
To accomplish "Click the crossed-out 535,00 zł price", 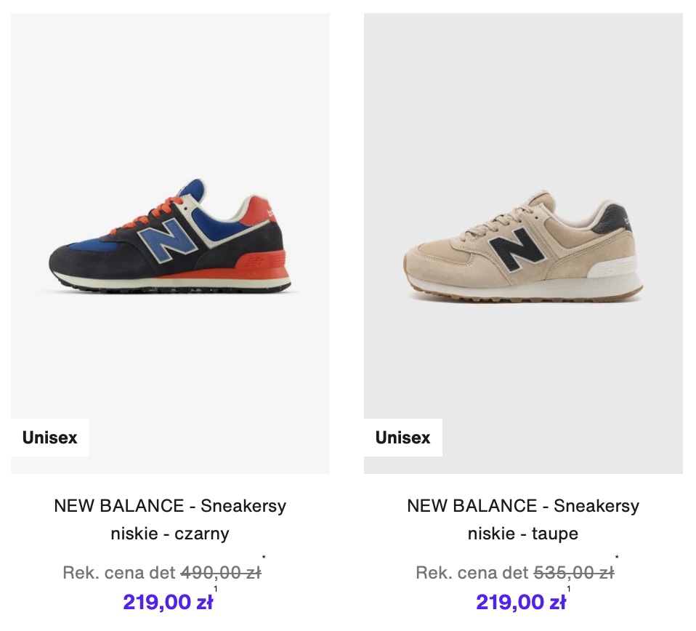I will tap(574, 573).
